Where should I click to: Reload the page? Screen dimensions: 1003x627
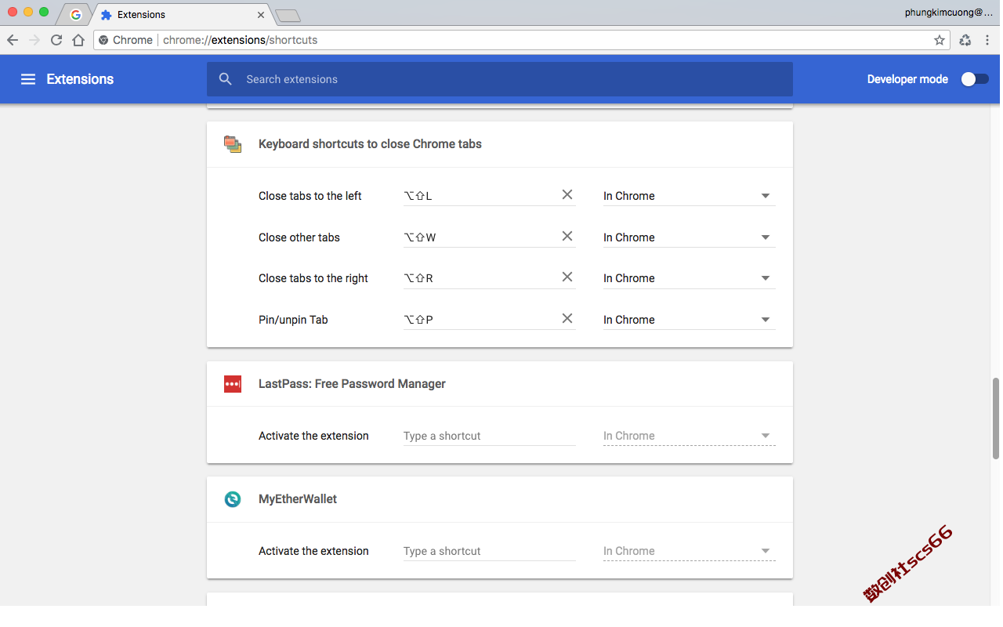pyautogui.click(x=56, y=40)
